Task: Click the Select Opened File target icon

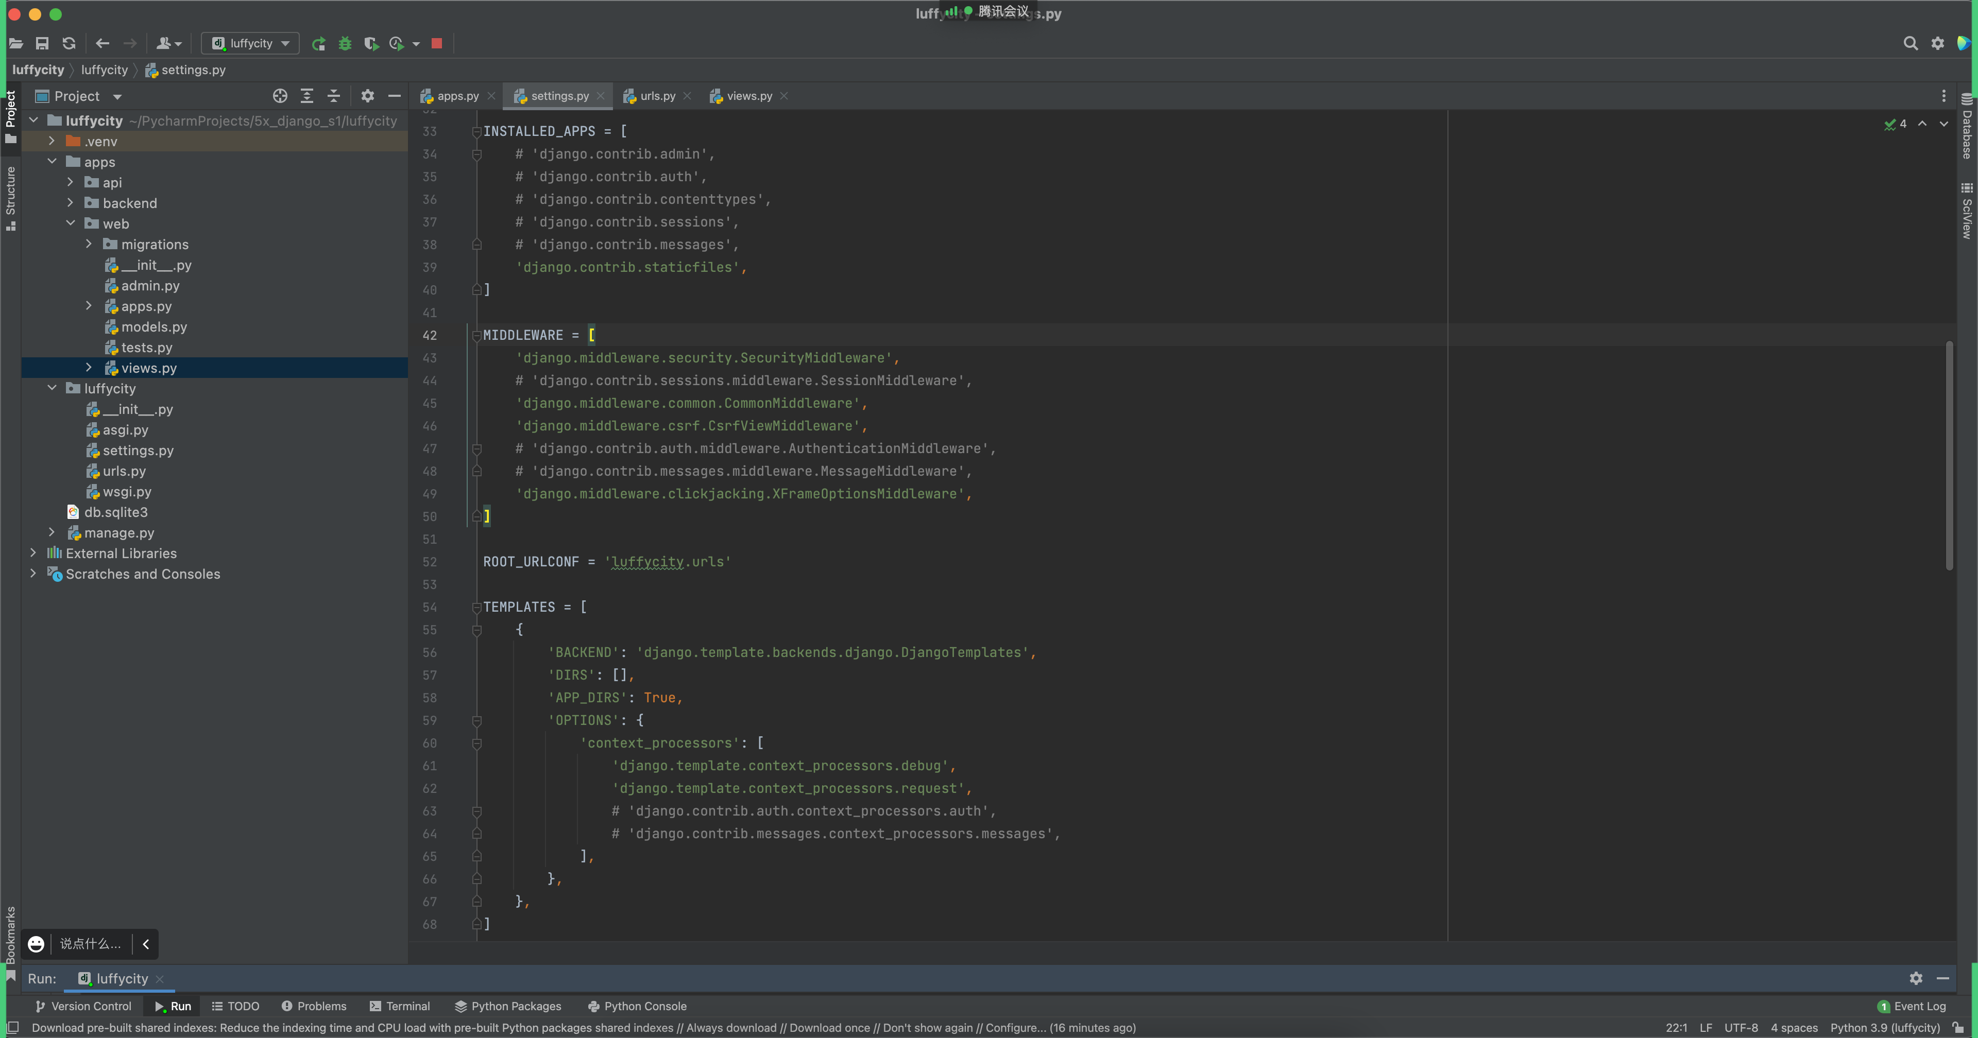Action: pos(280,96)
